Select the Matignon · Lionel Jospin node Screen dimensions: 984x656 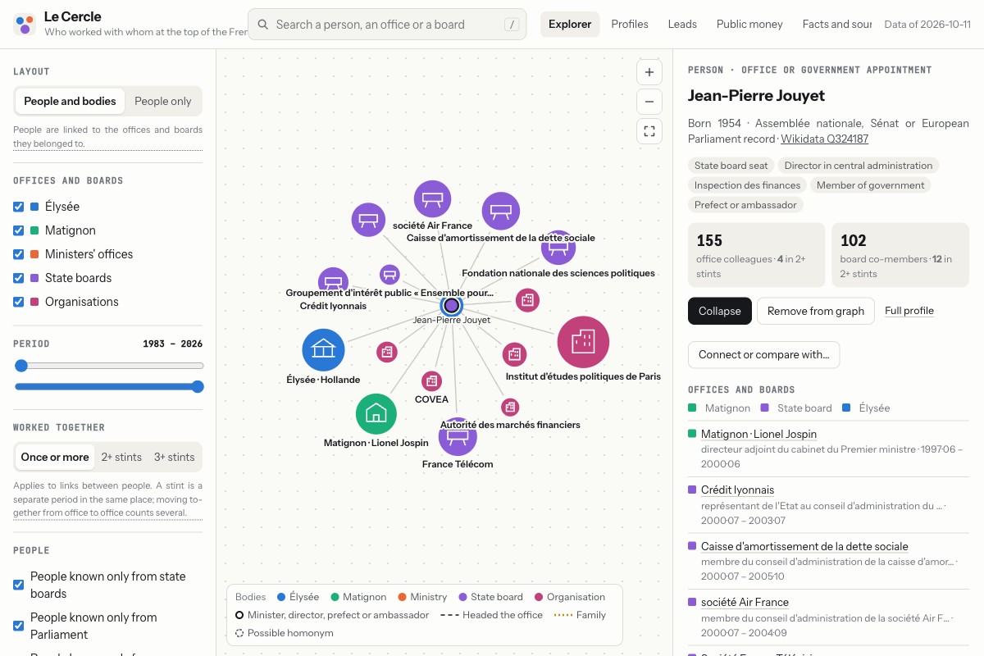coord(376,413)
